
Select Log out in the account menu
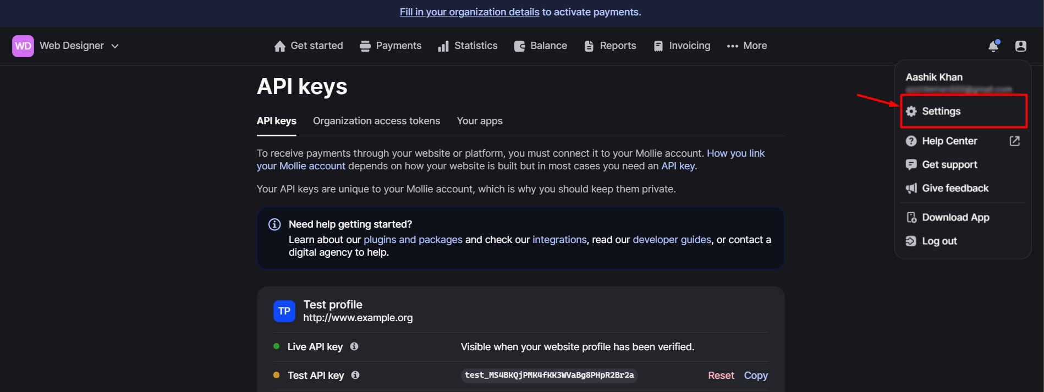(x=939, y=241)
